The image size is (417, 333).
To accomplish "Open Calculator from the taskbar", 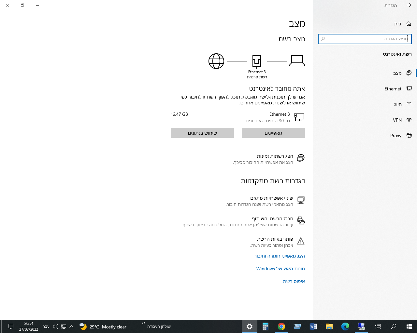I will pyautogui.click(x=266, y=326).
